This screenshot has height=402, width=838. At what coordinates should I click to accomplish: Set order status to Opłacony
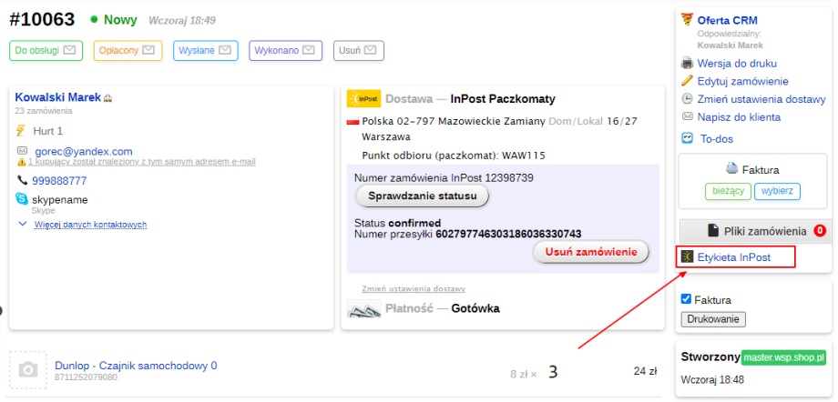click(128, 50)
